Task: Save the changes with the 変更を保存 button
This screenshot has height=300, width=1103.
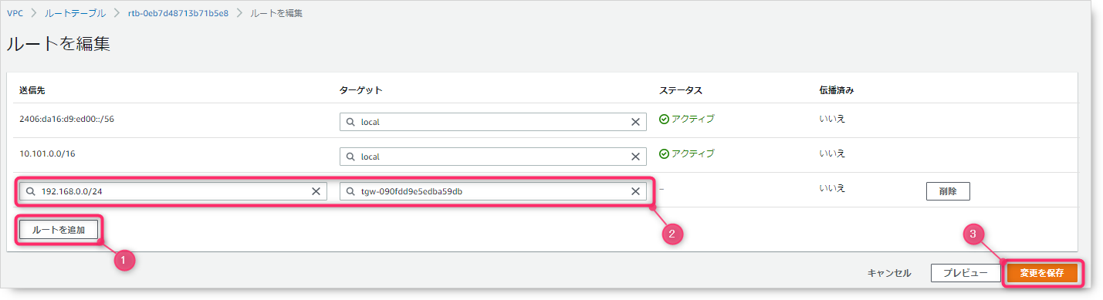Action: (1042, 273)
